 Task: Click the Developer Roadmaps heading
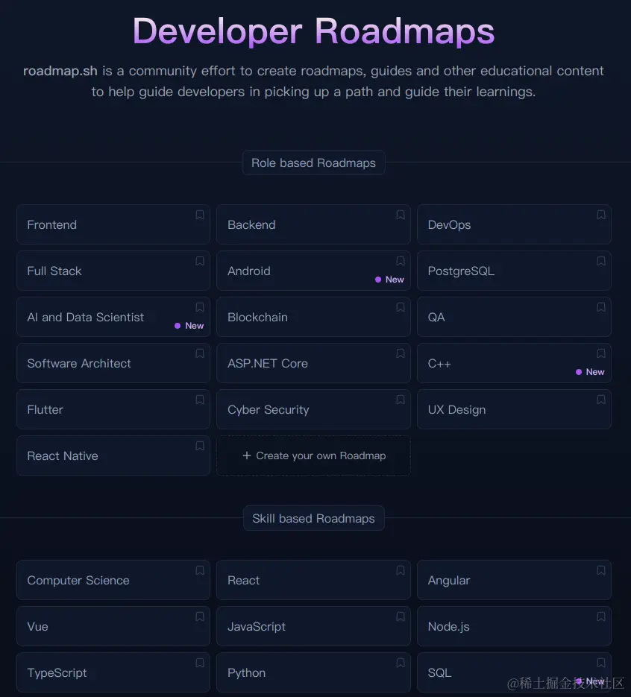click(x=313, y=31)
